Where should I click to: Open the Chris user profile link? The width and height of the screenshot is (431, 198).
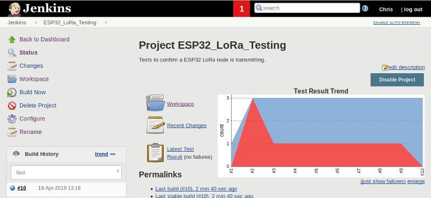386,9
